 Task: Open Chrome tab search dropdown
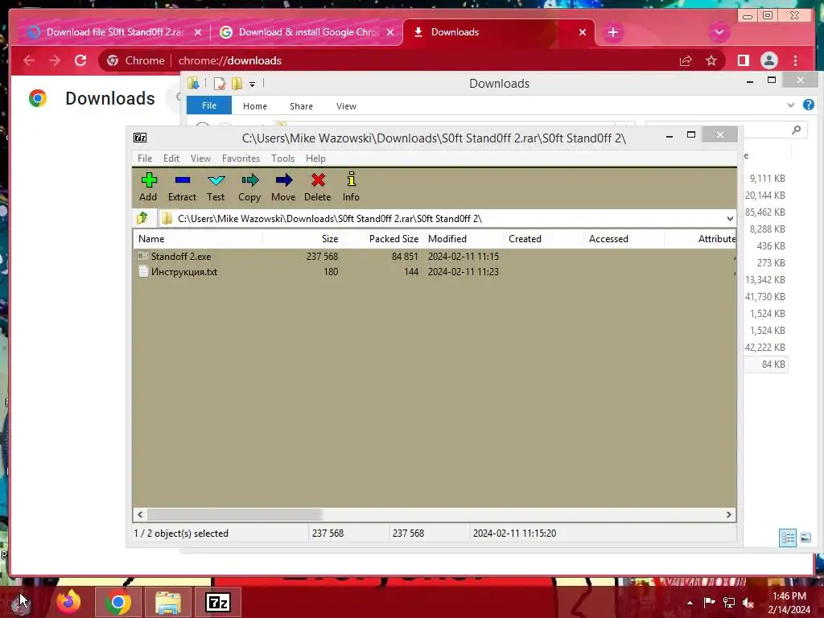tap(719, 32)
